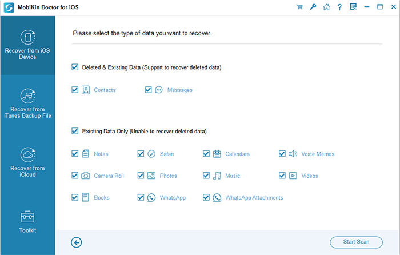Click the Messages speech bubble icon

coord(159,90)
